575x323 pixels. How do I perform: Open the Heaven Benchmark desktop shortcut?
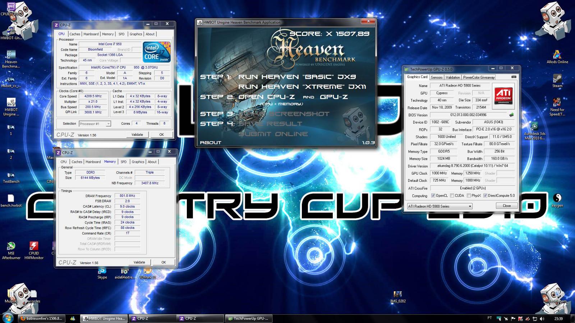[11, 58]
